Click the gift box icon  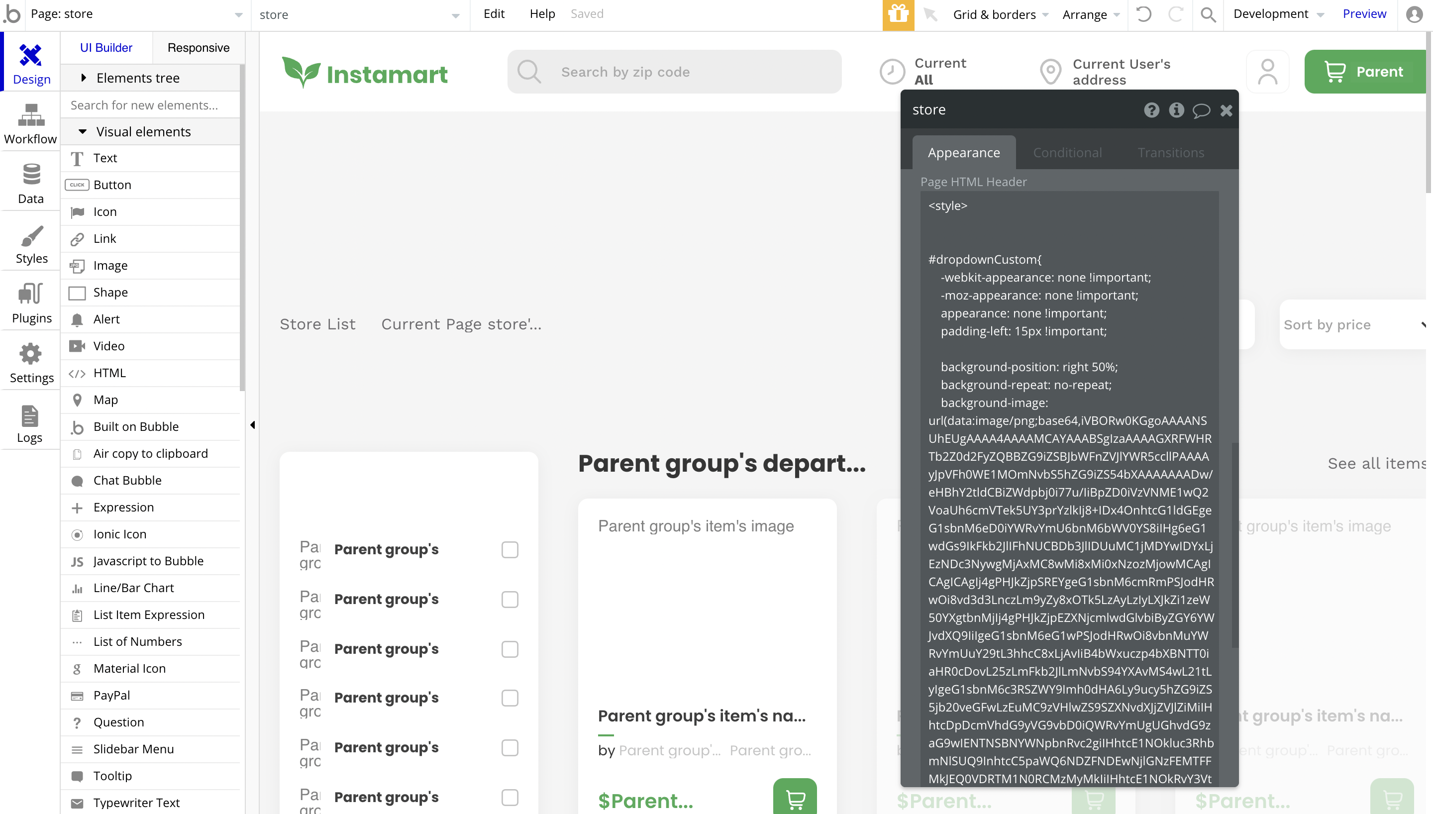click(898, 14)
